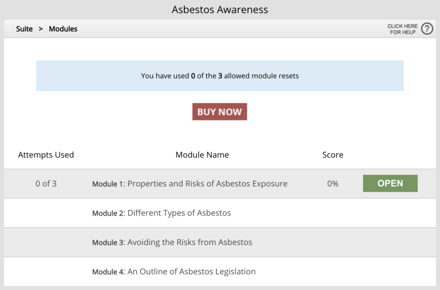Image resolution: width=440 pixels, height=290 pixels.
Task: Click the bold Module 2 label
Action: pyautogui.click(x=108, y=213)
